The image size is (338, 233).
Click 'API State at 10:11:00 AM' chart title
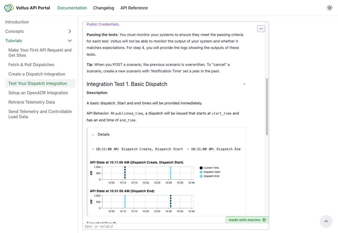pos(137,162)
